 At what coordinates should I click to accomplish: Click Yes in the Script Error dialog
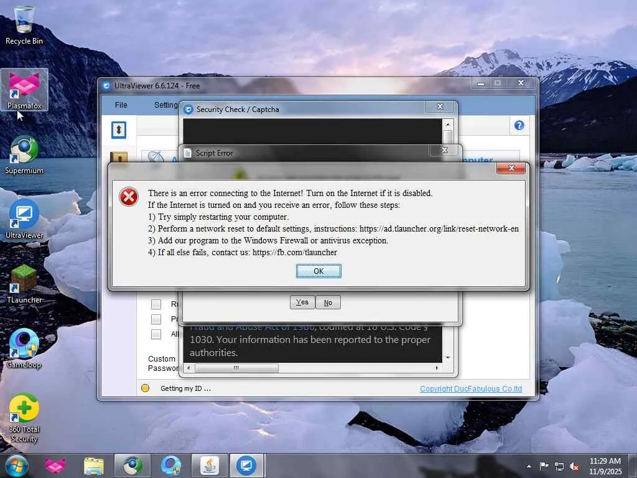[x=302, y=302]
